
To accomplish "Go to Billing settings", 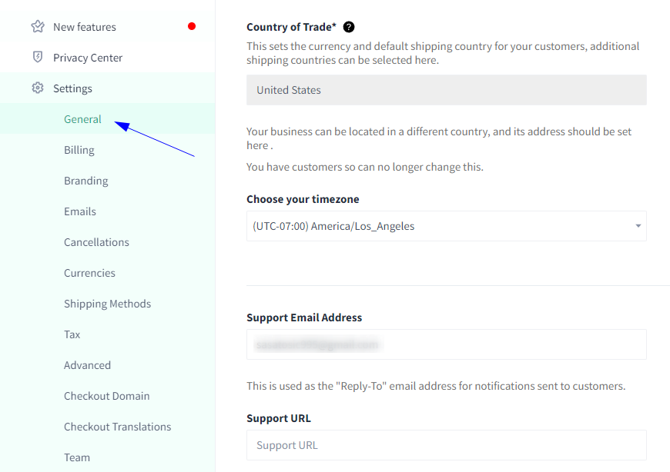I will 79,150.
